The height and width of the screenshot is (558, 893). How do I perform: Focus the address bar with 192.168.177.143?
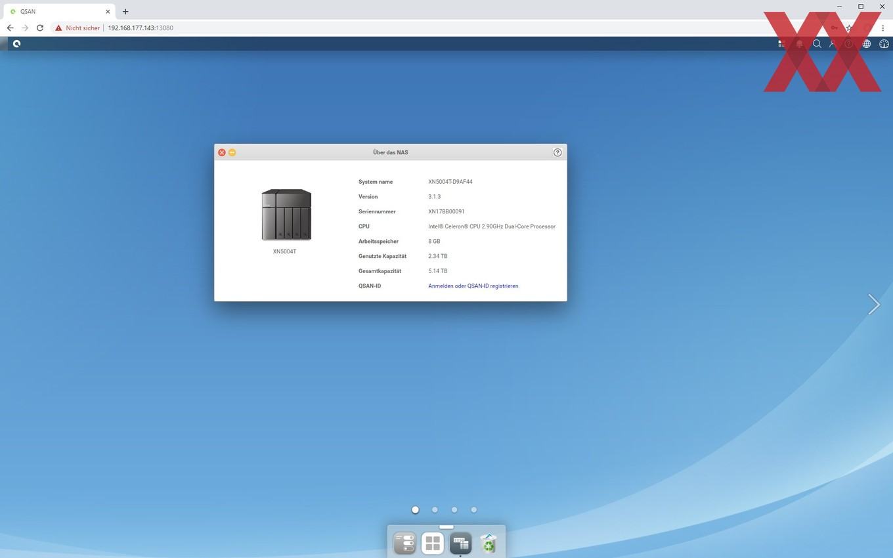click(x=141, y=28)
